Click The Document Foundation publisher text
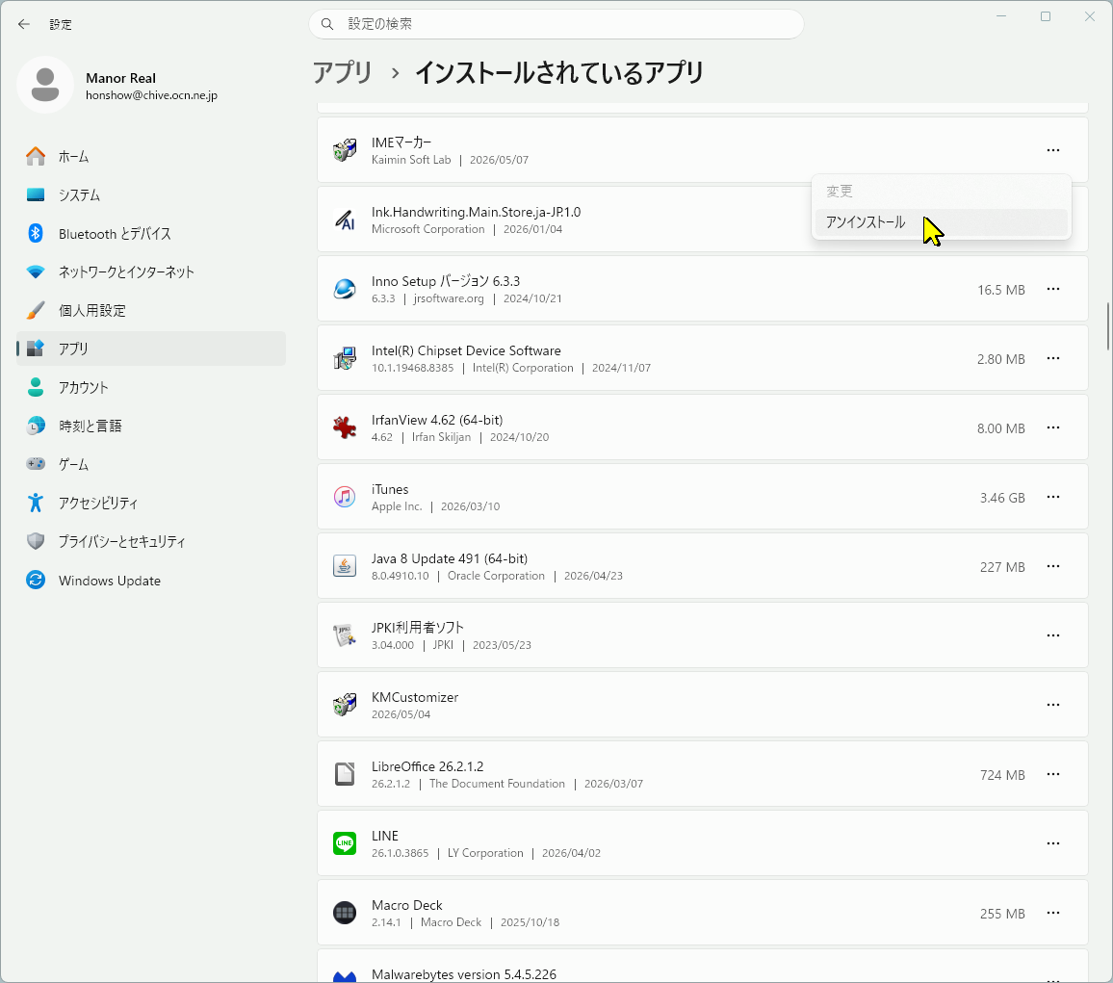 [497, 784]
